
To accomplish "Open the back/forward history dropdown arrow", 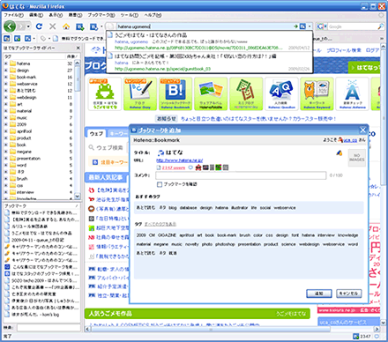I will coord(28,26).
